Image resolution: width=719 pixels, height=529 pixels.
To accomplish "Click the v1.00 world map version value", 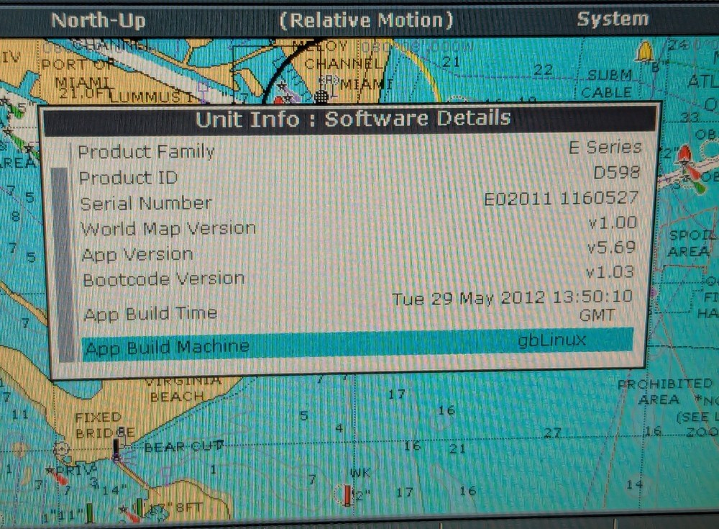I will click(x=613, y=222).
